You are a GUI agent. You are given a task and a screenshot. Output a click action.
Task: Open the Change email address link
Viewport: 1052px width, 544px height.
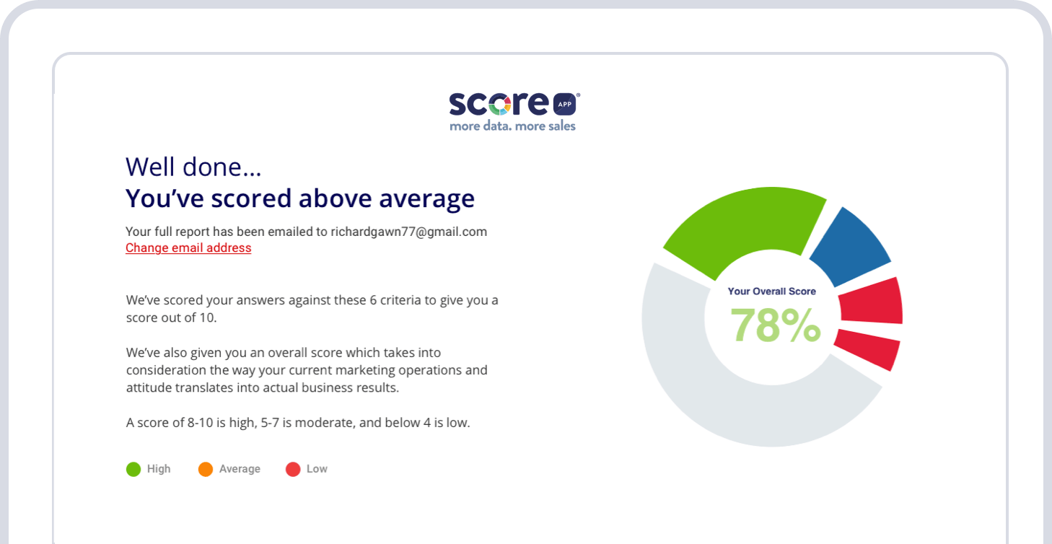[188, 248]
